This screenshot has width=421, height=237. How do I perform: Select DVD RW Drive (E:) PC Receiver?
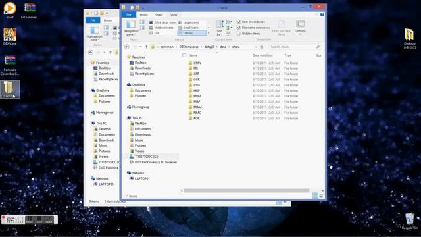click(156, 162)
